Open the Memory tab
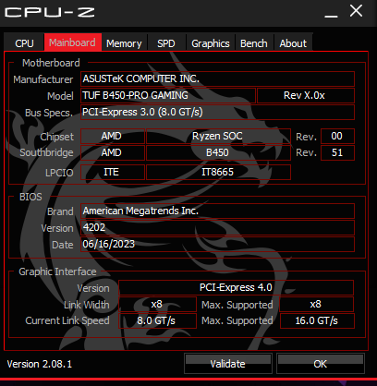The height and width of the screenshot is (386, 377). (x=124, y=43)
